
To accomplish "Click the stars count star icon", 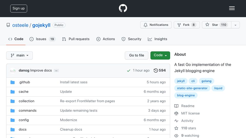I will pyautogui.click(x=176, y=128).
